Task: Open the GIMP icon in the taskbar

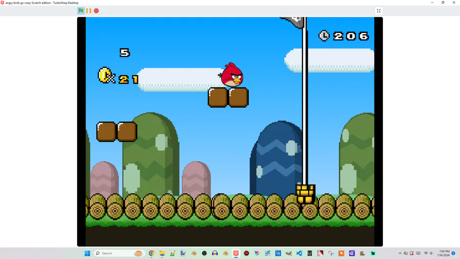Action: (x=289, y=253)
